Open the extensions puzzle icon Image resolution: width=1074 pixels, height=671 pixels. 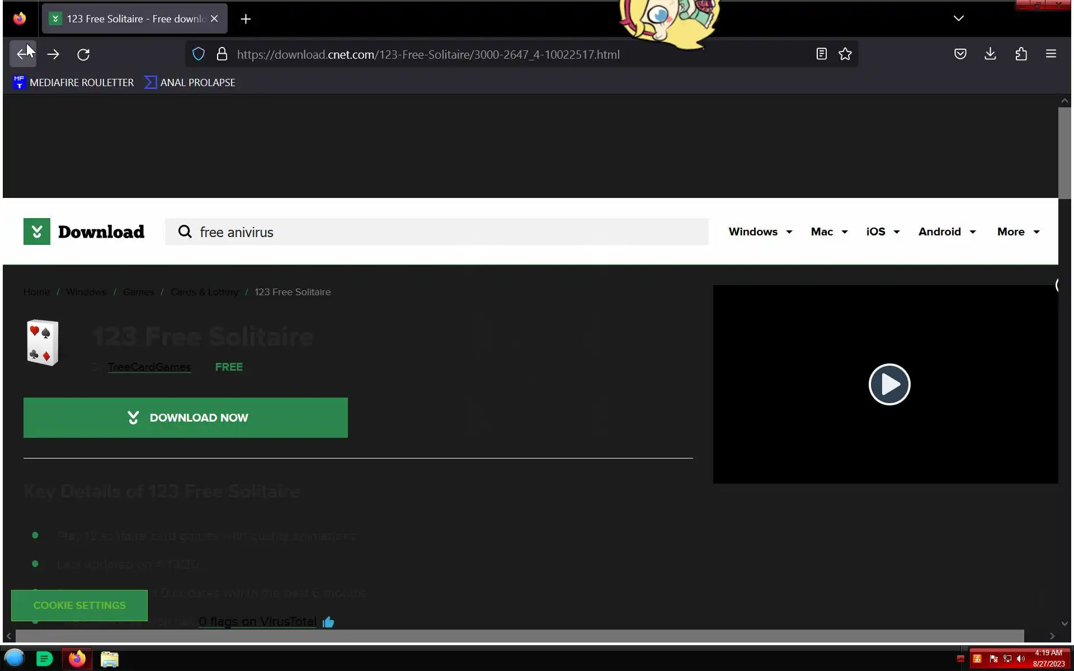click(x=1021, y=54)
